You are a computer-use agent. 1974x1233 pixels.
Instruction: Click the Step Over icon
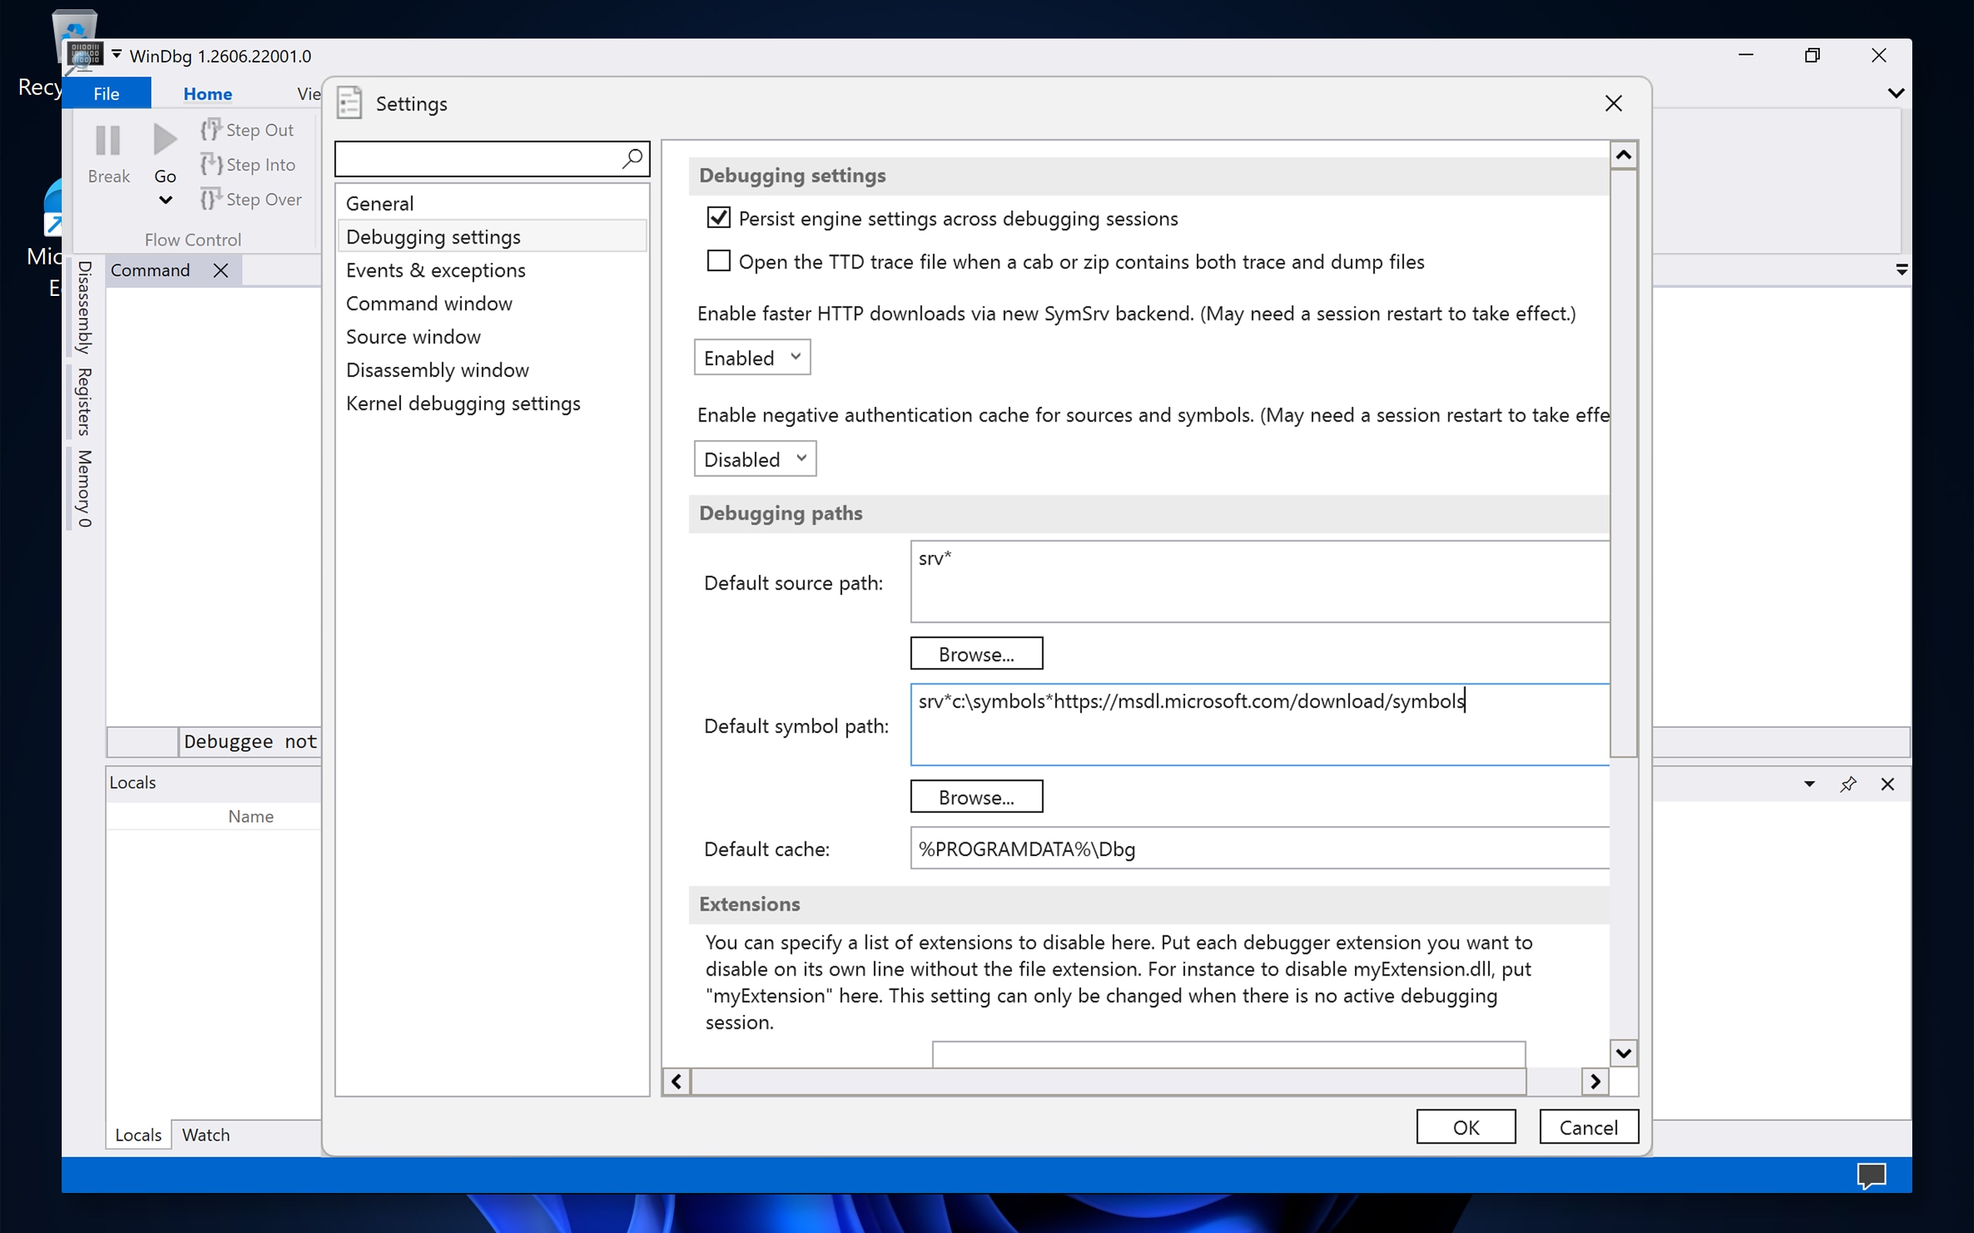211,199
